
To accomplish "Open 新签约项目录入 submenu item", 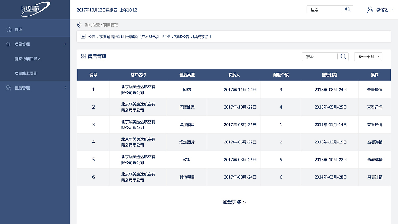I will [28, 59].
